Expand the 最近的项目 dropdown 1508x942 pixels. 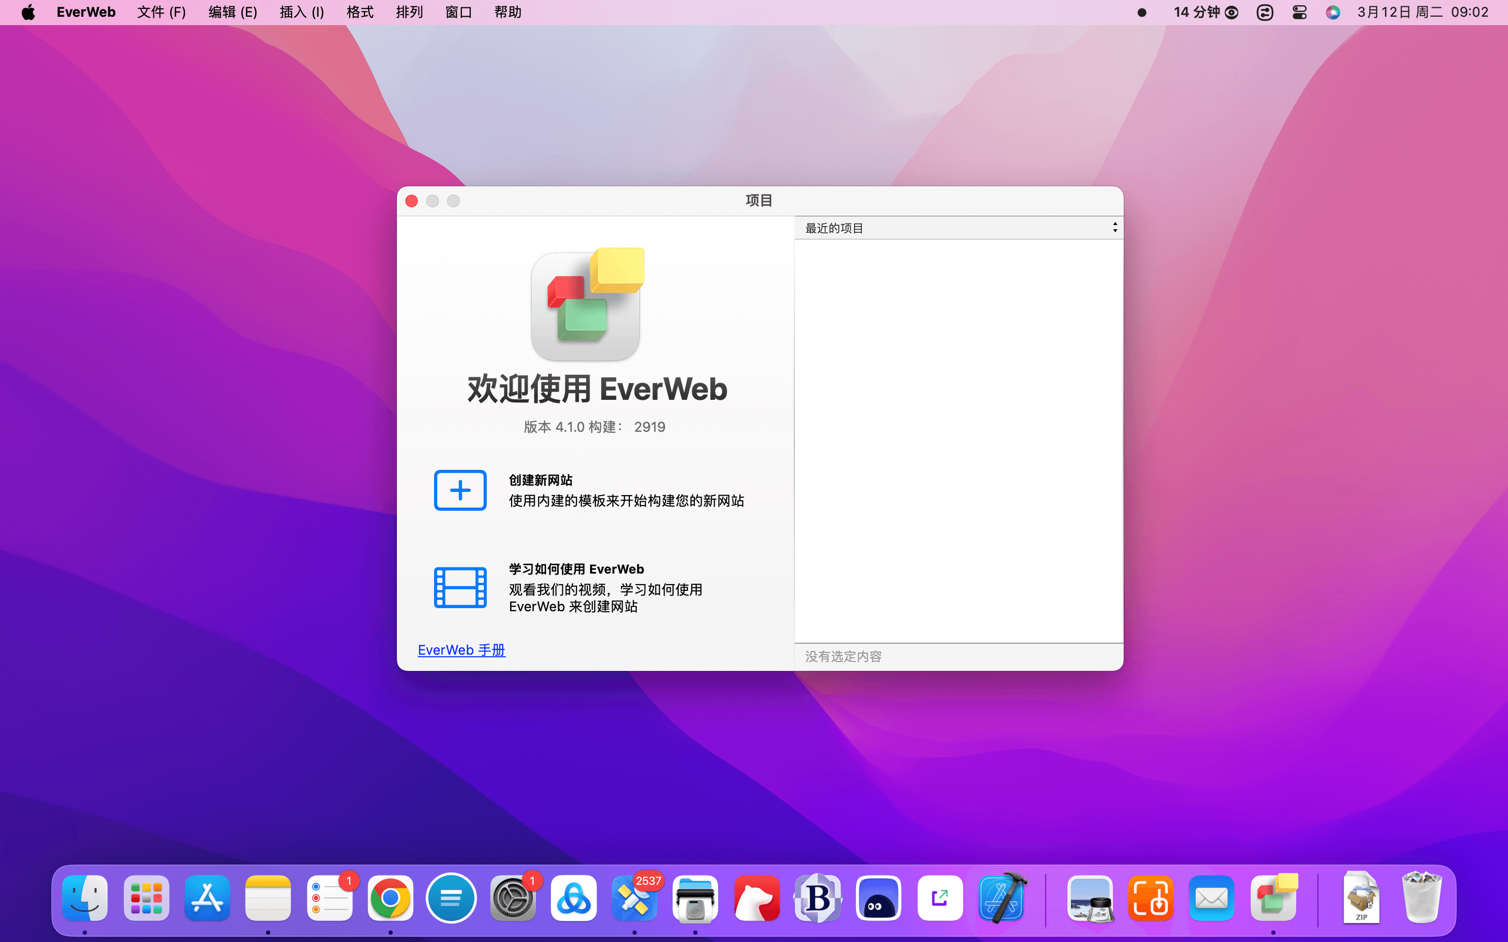[x=958, y=228]
